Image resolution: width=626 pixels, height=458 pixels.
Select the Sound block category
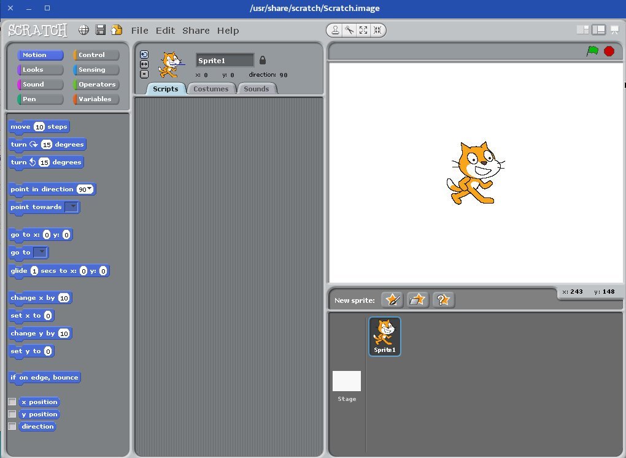click(x=41, y=85)
